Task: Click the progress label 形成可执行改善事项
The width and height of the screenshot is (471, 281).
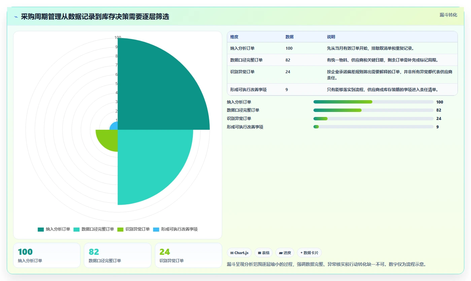Action: pos(245,127)
